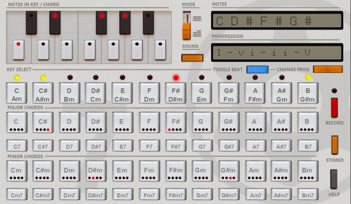Click the yellow LED above C key
Screen dimensions: 351x204
[x=17, y=78]
